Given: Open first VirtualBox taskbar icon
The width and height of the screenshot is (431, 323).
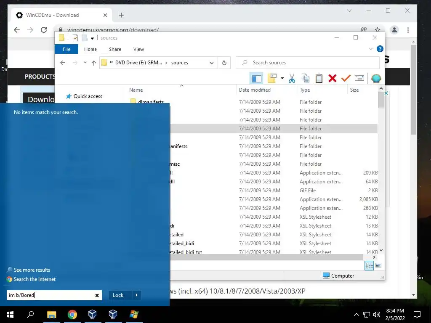Looking at the screenshot, I should (x=92, y=315).
